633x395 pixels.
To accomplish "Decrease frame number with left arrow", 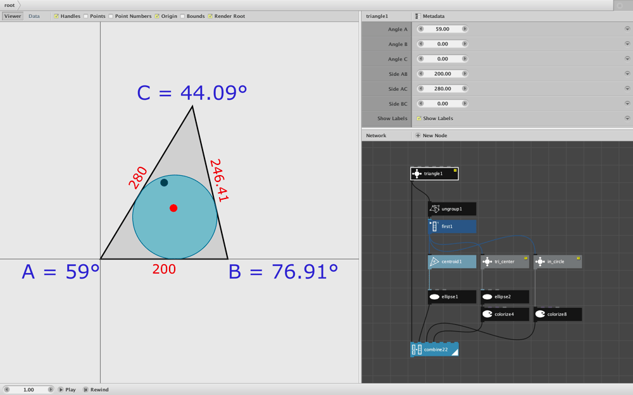I will [6, 389].
